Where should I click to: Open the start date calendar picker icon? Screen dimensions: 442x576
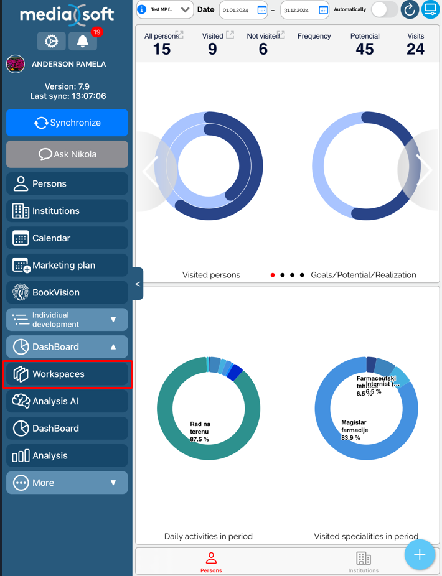pos(261,10)
